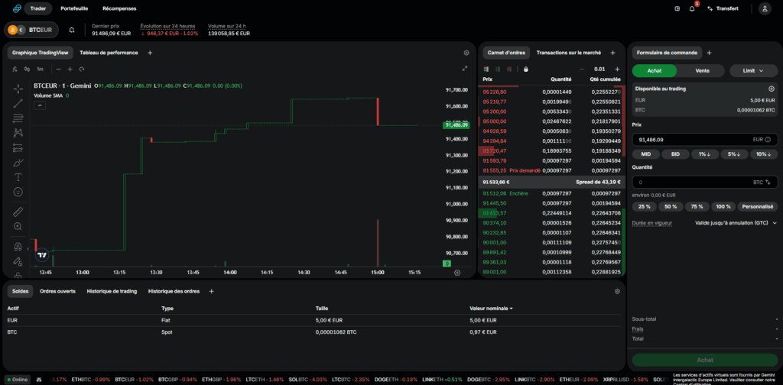The height and width of the screenshot is (385, 783).
Task: Select the forecasting position tool
Action: click(18, 147)
